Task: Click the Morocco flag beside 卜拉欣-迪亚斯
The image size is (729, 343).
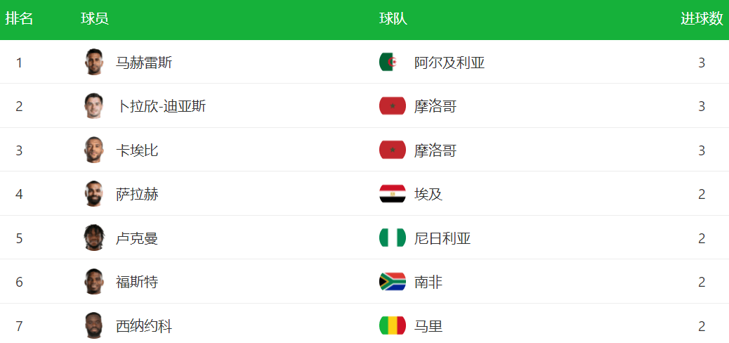Action: (392, 106)
